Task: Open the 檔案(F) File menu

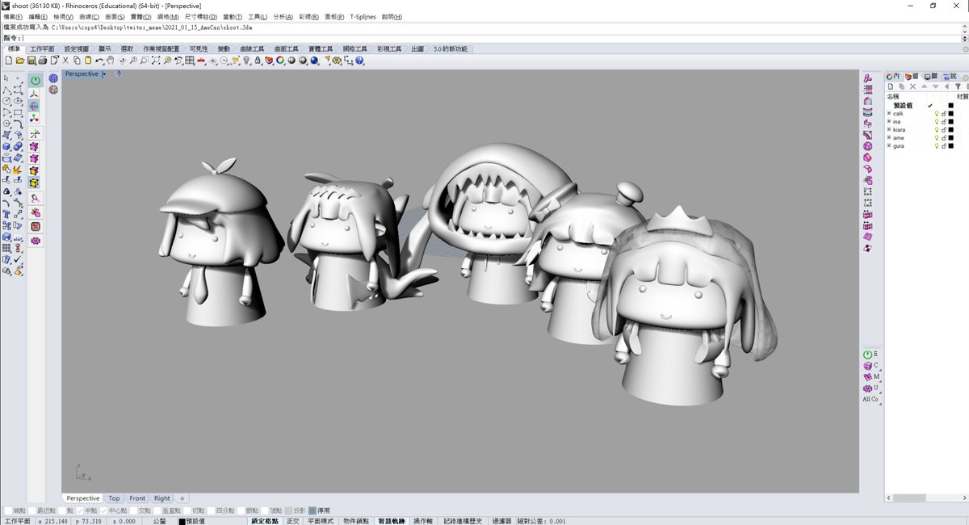Action: click(x=13, y=16)
